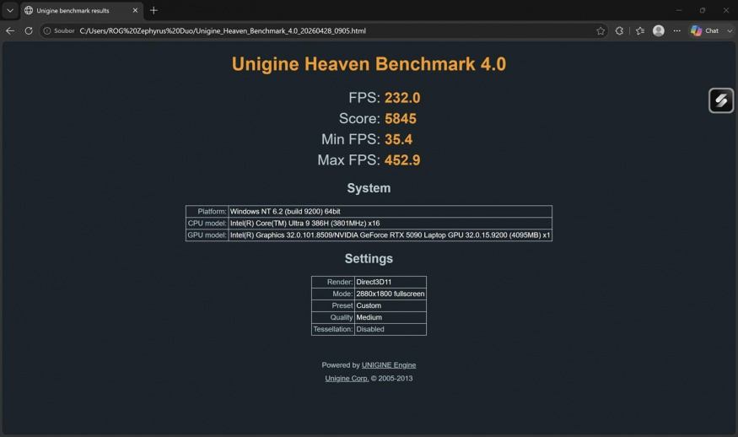Click the Preset value Custom
738x437 pixels.
pos(391,305)
